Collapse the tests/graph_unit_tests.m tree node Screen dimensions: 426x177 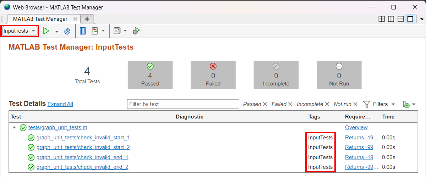pyautogui.click(x=14, y=128)
